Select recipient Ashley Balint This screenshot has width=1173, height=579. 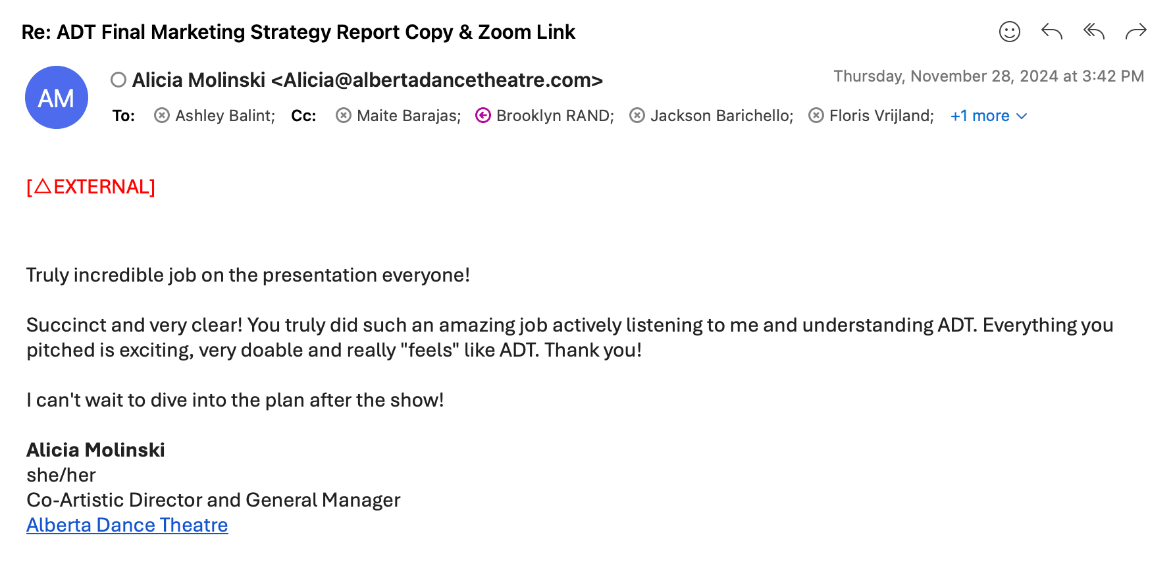pos(224,116)
